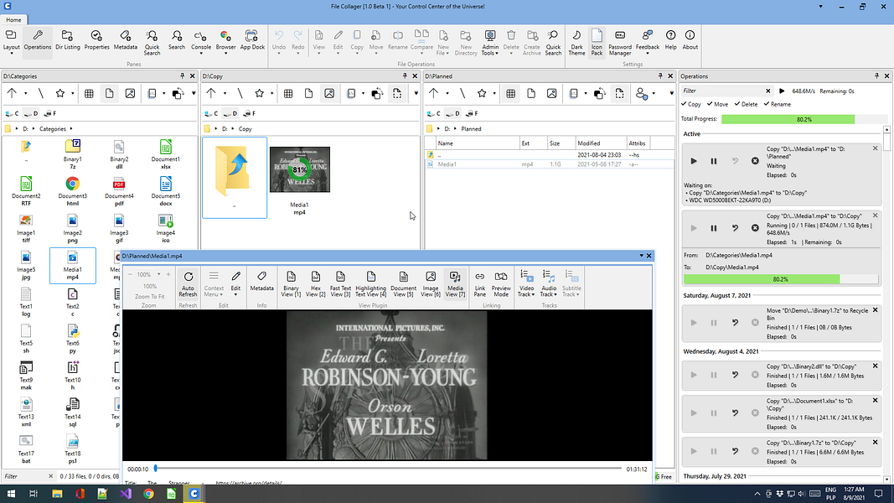Select the Home ribbon tab
The image size is (894, 503).
tap(14, 19)
